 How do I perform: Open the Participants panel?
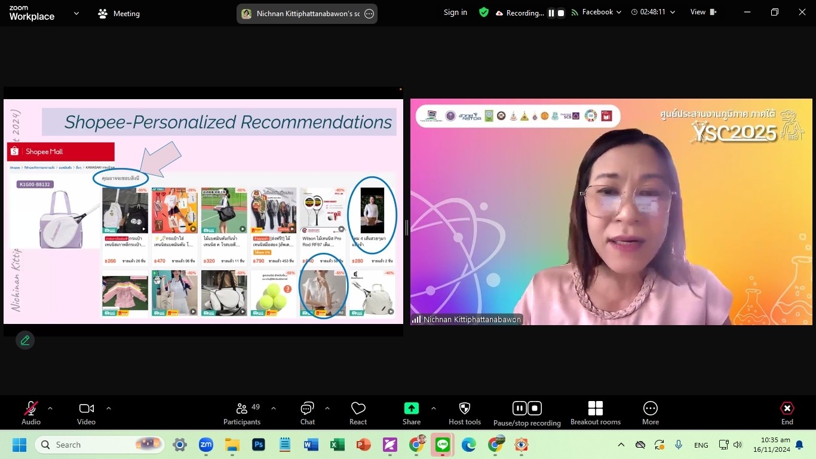click(x=242, y=409)
